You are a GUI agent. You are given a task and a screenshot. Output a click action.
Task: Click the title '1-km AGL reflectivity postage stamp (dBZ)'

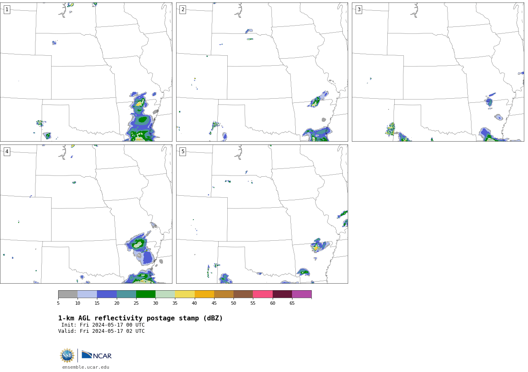click(140, 318)
